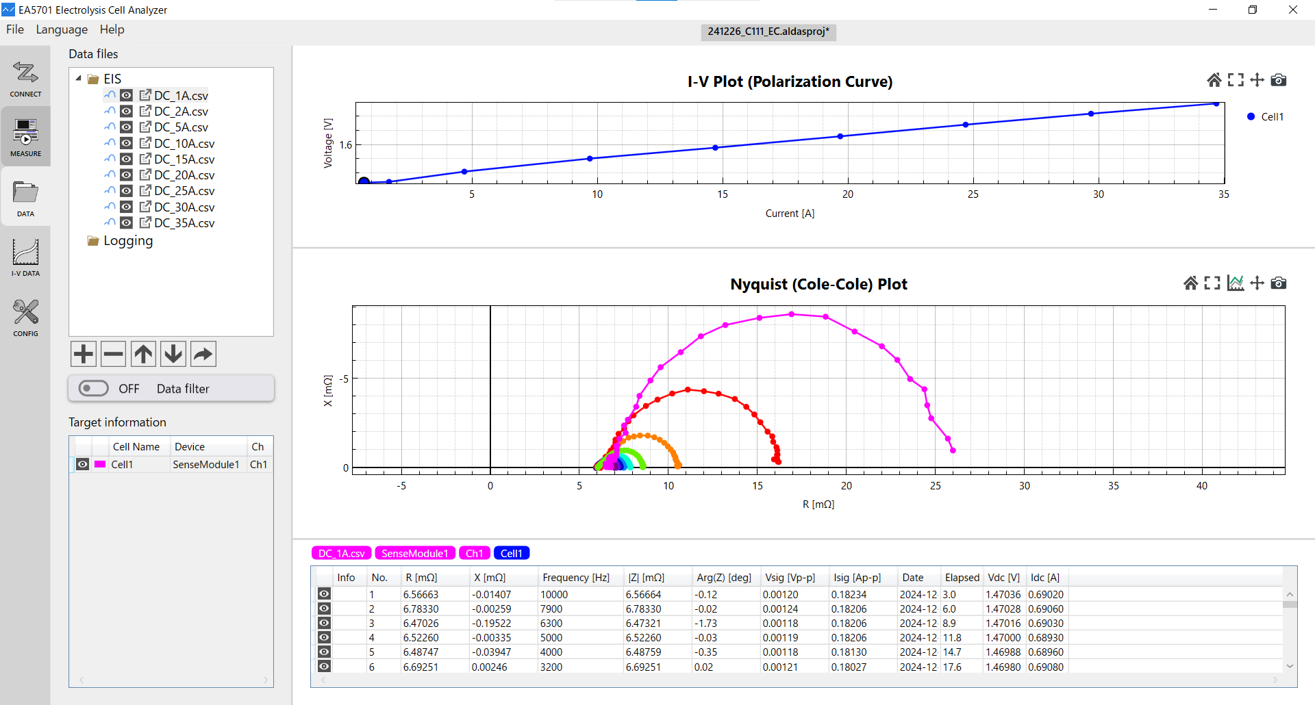Hide DC_10A.csv using its eye icon
This screenshot has height=705, width=1315.
[127, 143]
